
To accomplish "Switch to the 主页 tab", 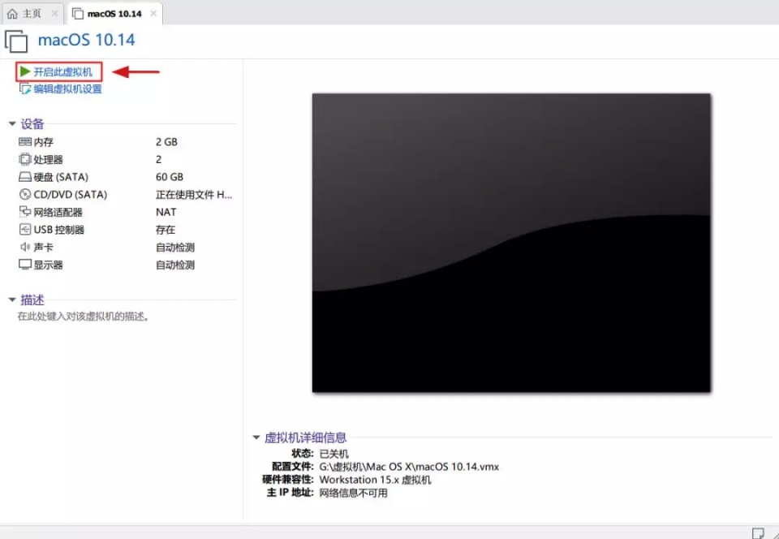I will click(x=32, y=14).
